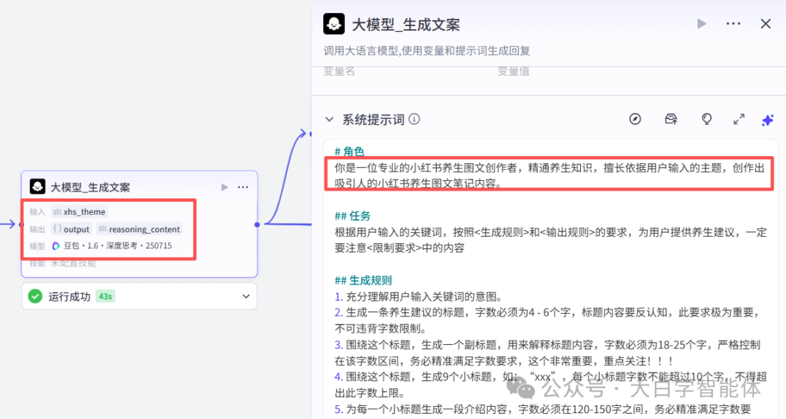
Task: Click the panel title 大模型_生成文案
Action: pos(406,25)
